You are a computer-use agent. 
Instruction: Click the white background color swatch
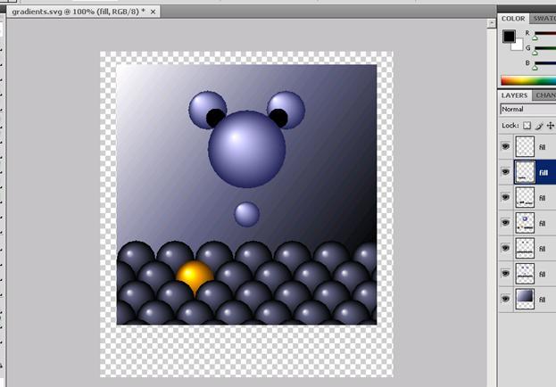point(519,45)
